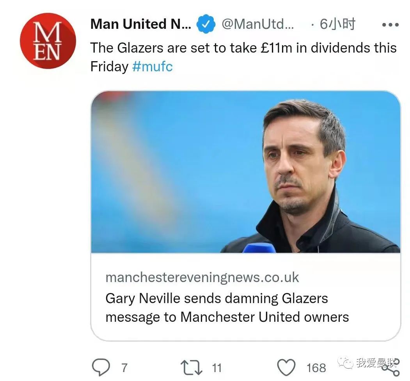410x381 pixels.
Task: Open the Gary Neville photo preview
Action: click(x=246, y=172)
